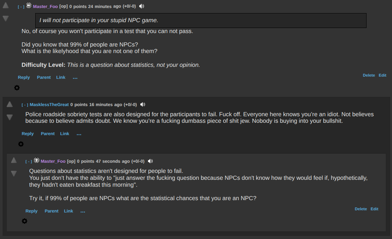The width and height of the screenshot is (392, 239).
Task: Collapse MasklessTheGreat's comment with [-]
Action: pyautogui.click(x=25, y=105)
